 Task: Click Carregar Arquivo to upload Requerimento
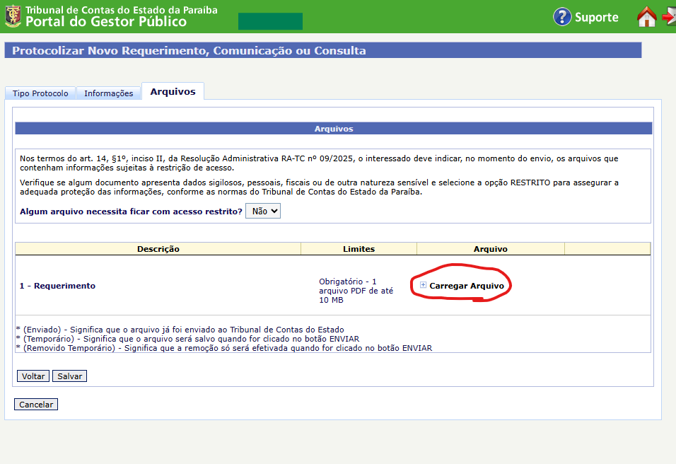tap(467, 286)
